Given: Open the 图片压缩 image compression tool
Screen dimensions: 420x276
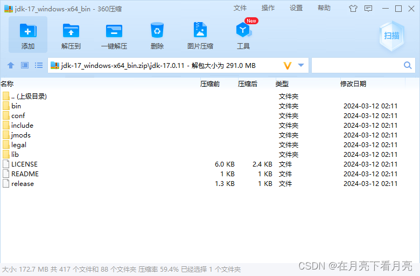Looking at the screenshot, I should coord(200,30).
